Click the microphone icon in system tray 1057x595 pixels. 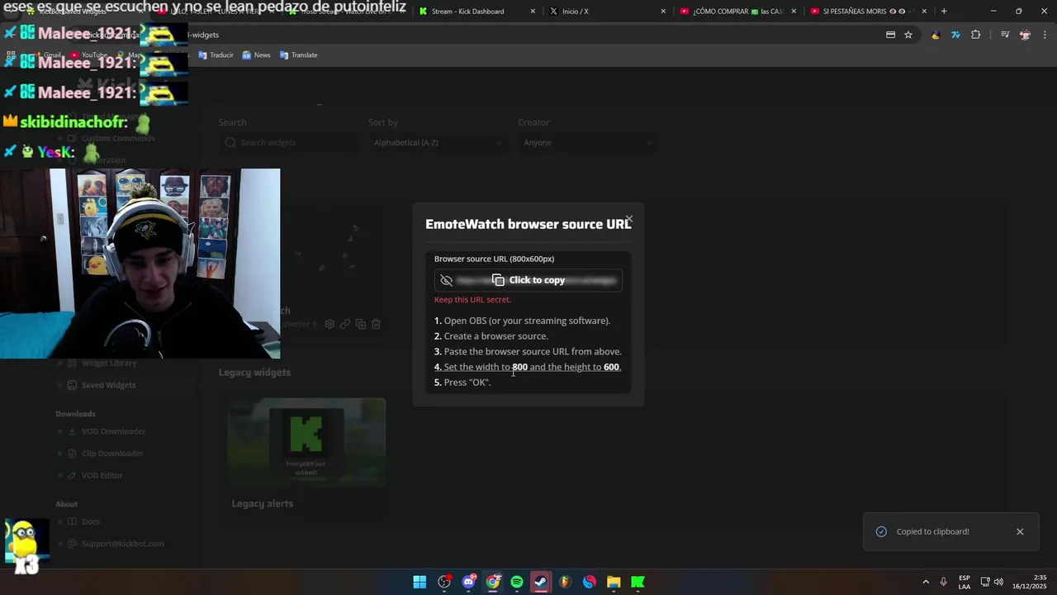click(x=943, y=582)
